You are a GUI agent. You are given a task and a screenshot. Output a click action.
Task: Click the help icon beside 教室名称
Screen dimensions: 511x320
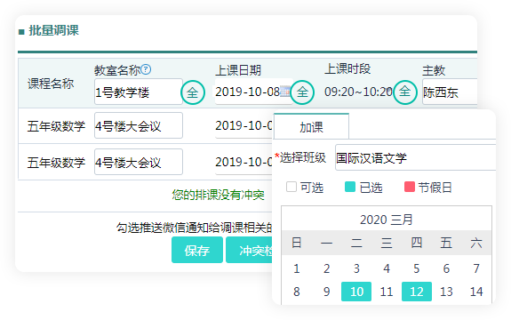coord(146,69)
